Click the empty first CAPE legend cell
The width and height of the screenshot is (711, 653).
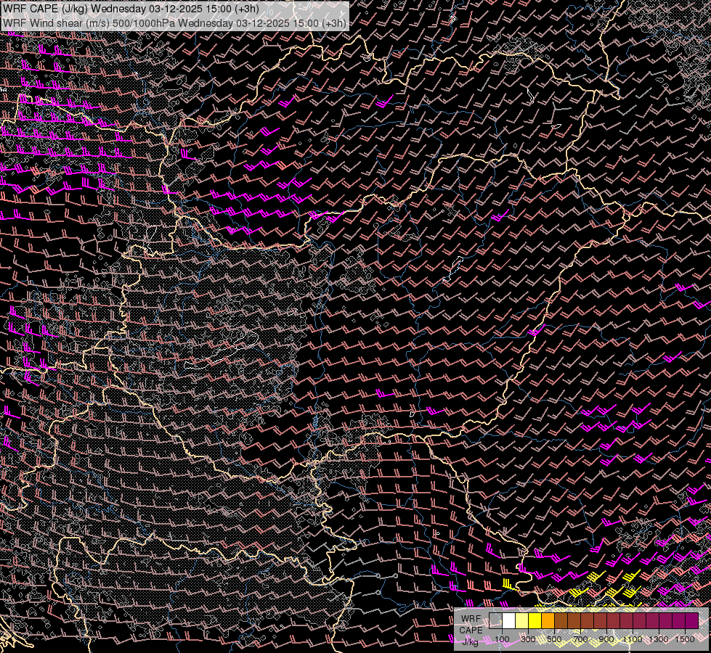coord(495,620)
